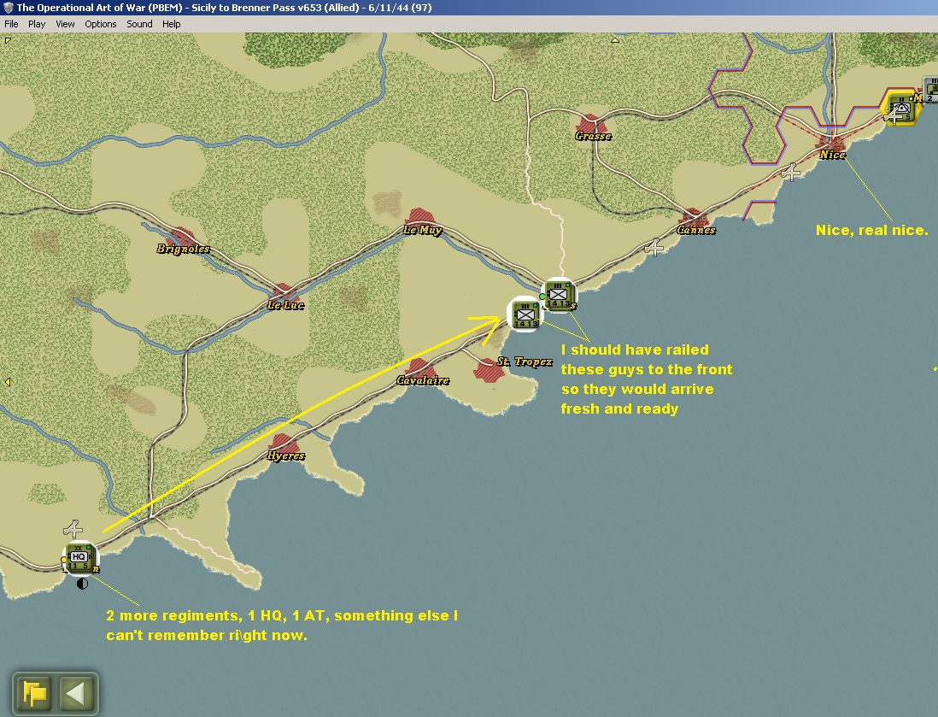Select the yellow-highlighted unit east of Nice
Viewport: 938px width, 717px height.
900,109
